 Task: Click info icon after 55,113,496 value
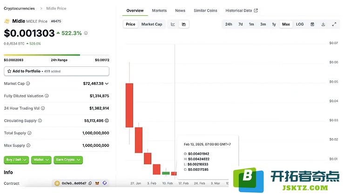(107, 121)
